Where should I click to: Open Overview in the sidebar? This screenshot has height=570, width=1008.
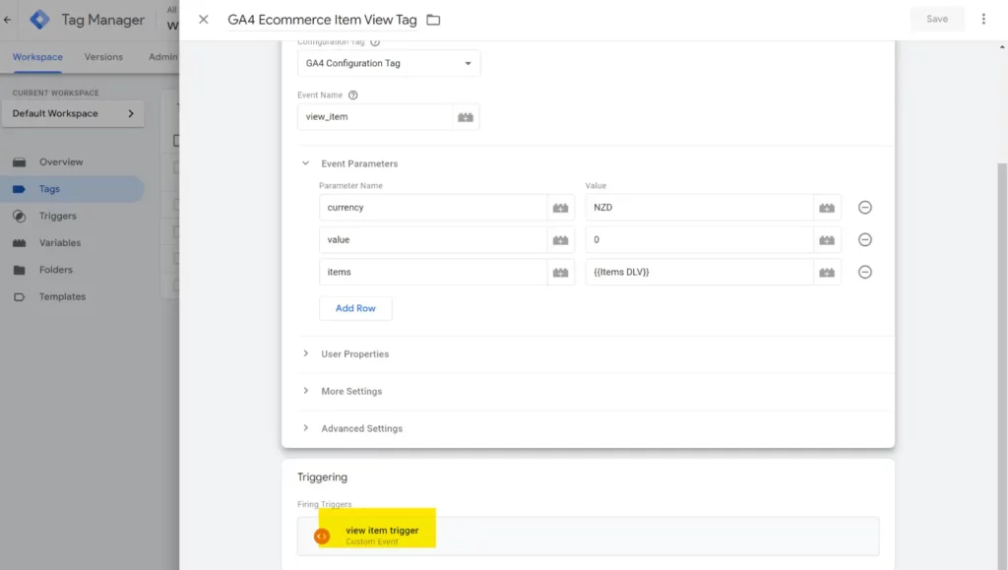[61, 161]
